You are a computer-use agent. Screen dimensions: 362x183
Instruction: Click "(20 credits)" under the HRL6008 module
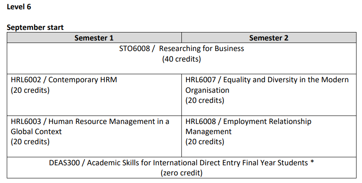click(x=205, y=142)
